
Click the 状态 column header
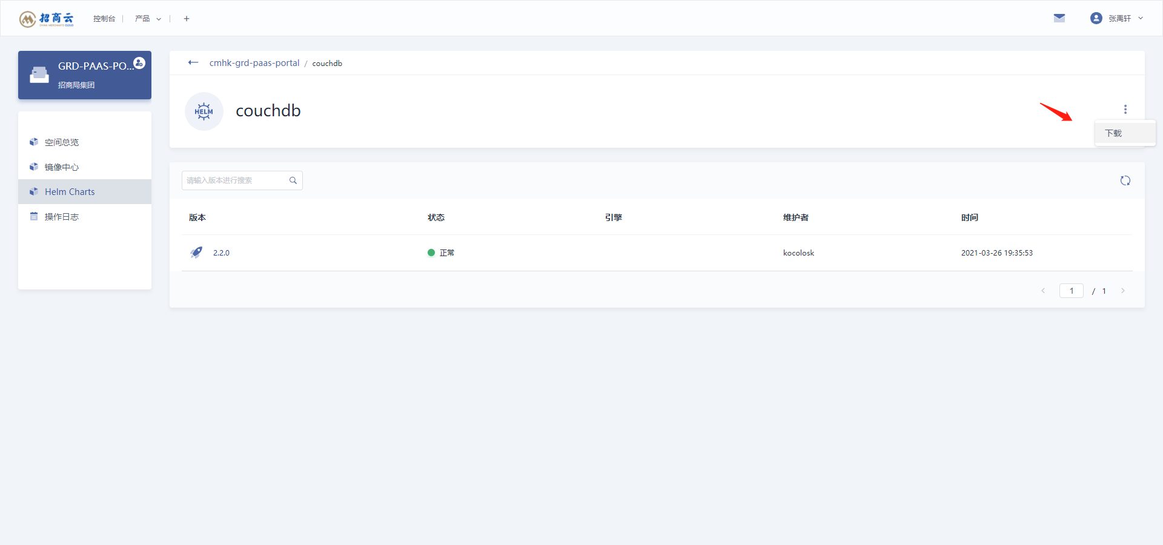pos(436,217)
